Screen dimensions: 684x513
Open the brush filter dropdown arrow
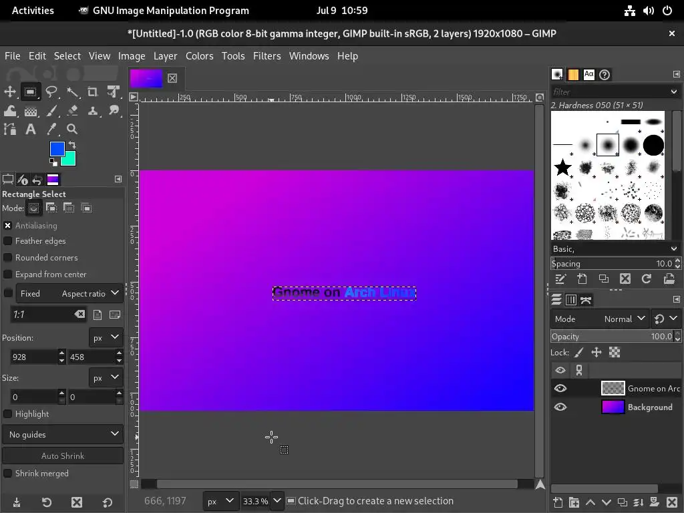click(x=674, y=92)
